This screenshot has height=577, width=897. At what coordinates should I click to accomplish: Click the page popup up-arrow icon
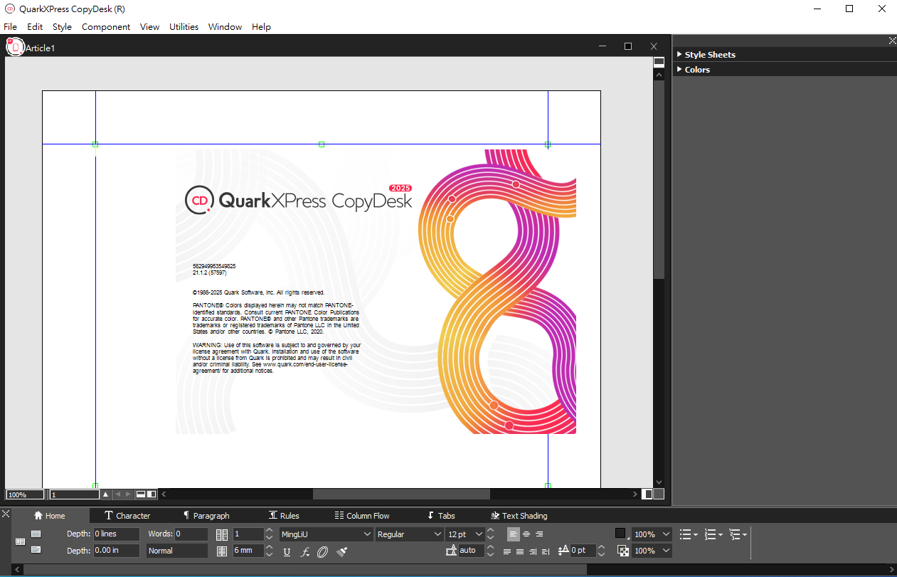(x=105, y=494)
